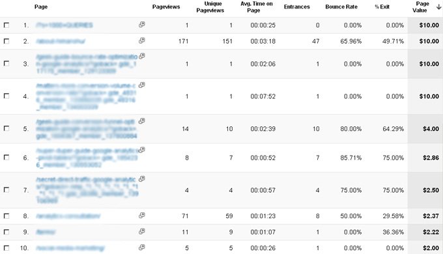Viewport: 443px width, 254px height.
Task: Toggle the checkbox for row 6
Action: (x=7, y=158)
